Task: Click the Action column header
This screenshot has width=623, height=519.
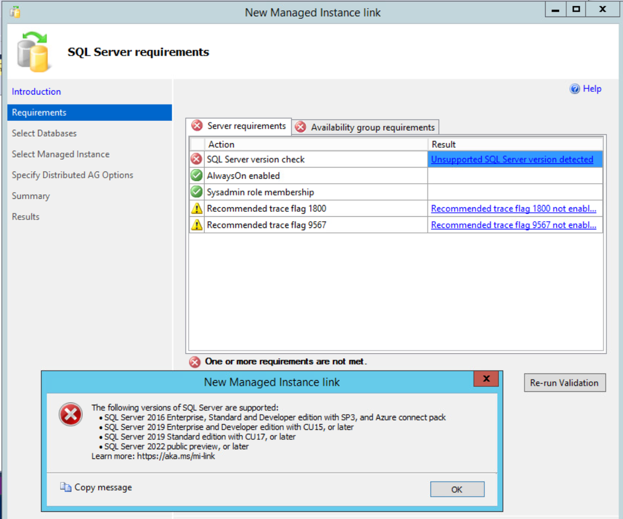Action: click(x=316, y=144)
